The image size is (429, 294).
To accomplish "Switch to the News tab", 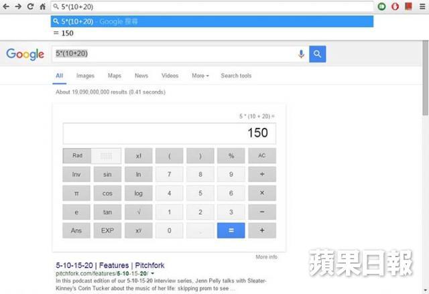I will coord(141,76).
